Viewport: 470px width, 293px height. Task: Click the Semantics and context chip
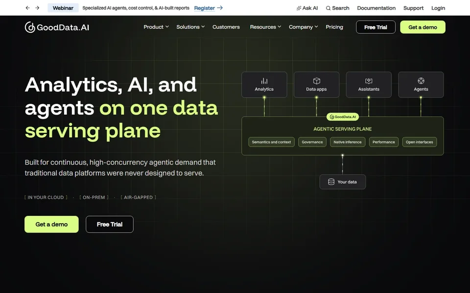(x=271, y=142)
